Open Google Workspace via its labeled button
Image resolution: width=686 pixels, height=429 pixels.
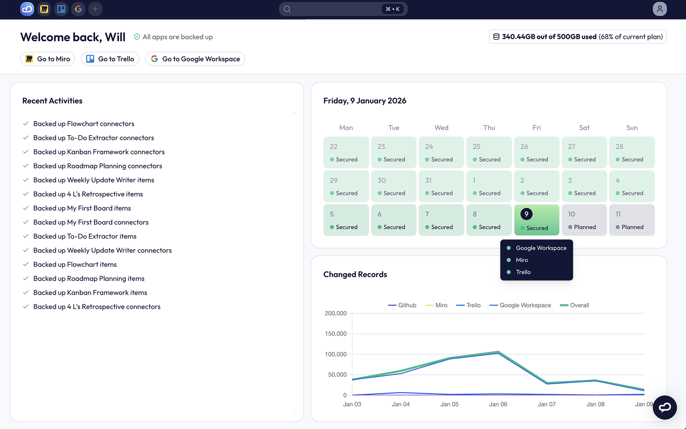pos(195,59)
